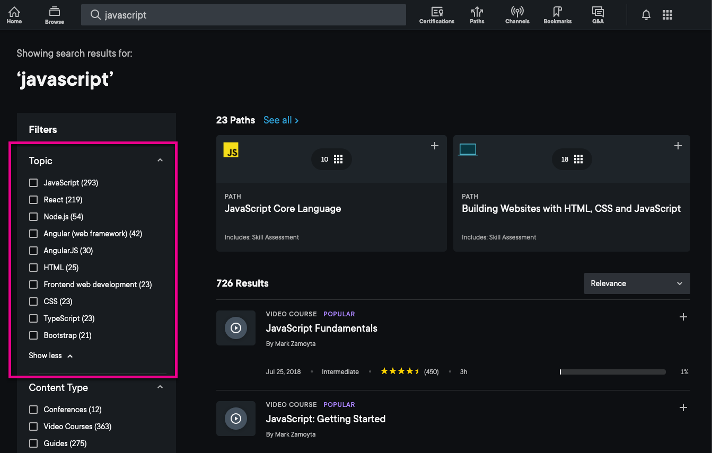The width and height of the screenshot is (712, 453).
Task: Click the Filters panel heading
Action: click(x=43, y=130)
